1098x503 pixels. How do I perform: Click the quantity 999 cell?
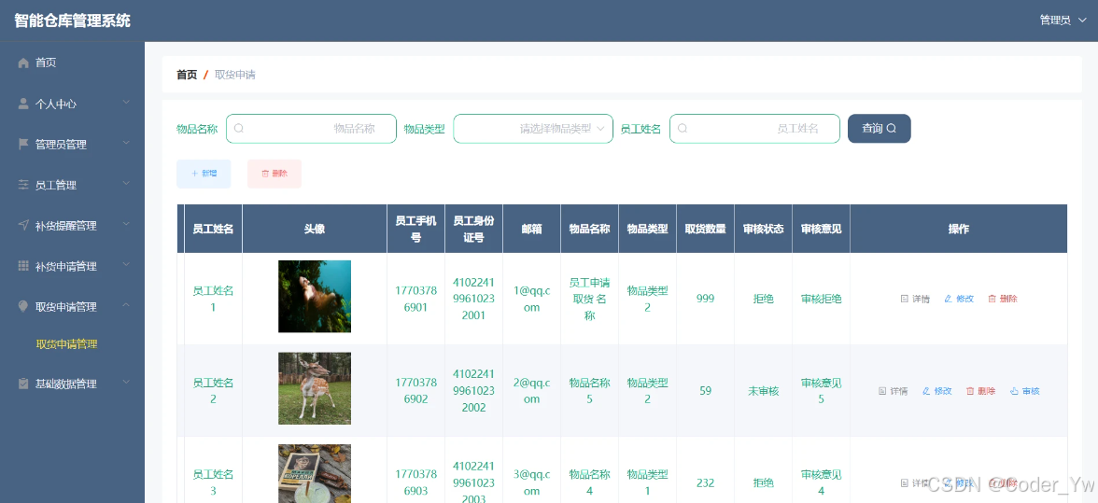point(705,299)
